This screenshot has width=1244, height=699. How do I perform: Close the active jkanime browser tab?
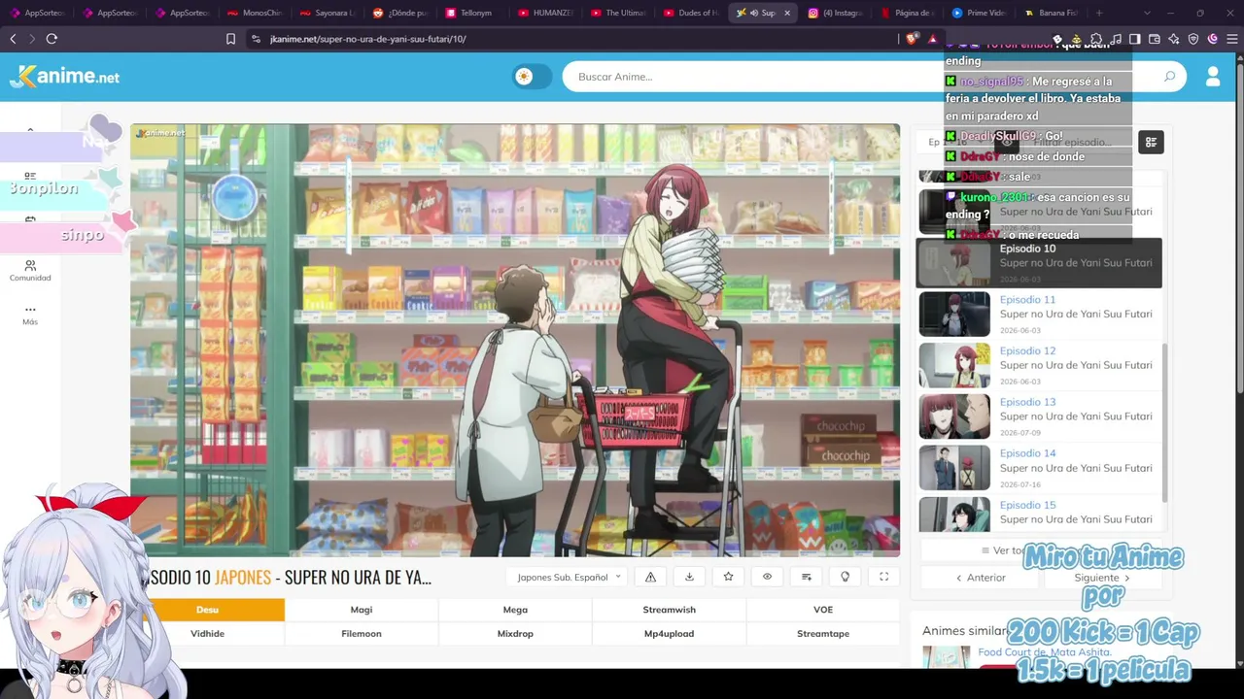click(787, 13)
